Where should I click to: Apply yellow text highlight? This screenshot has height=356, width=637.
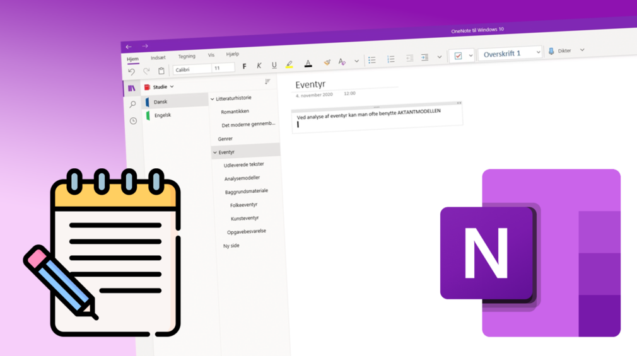point(289,64)
